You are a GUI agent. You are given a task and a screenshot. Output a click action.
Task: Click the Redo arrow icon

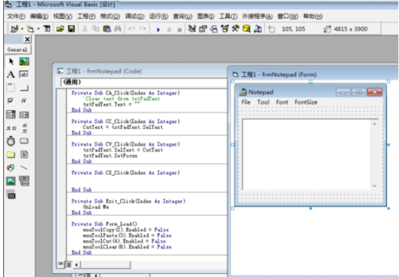142,28
